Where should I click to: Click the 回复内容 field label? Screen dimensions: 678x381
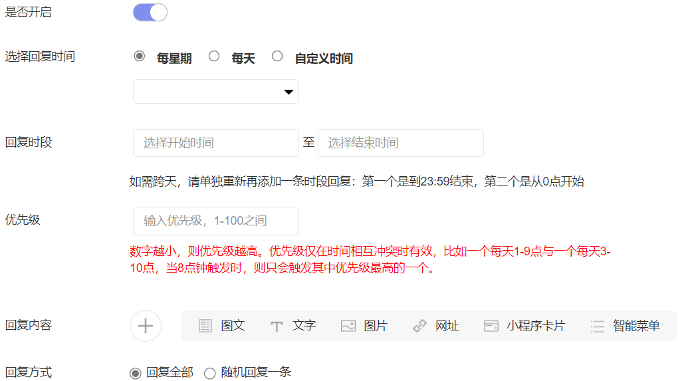[x=29, y=325]
